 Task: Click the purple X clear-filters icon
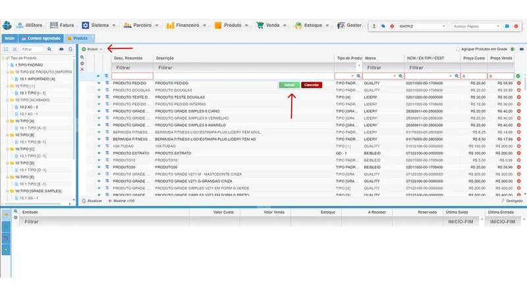point(82,70)
